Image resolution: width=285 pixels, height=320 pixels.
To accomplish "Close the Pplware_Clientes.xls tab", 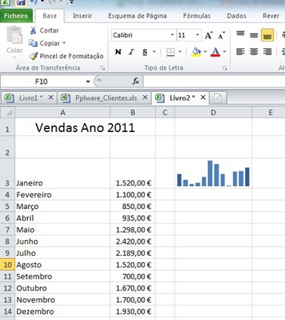I will [x=145, y=97].
